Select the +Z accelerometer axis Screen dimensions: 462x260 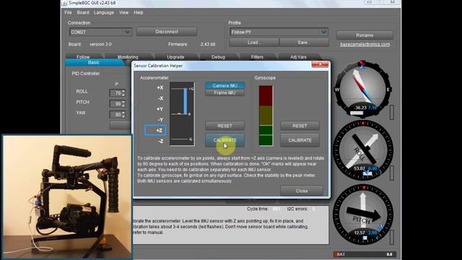(x=155, y=130)
